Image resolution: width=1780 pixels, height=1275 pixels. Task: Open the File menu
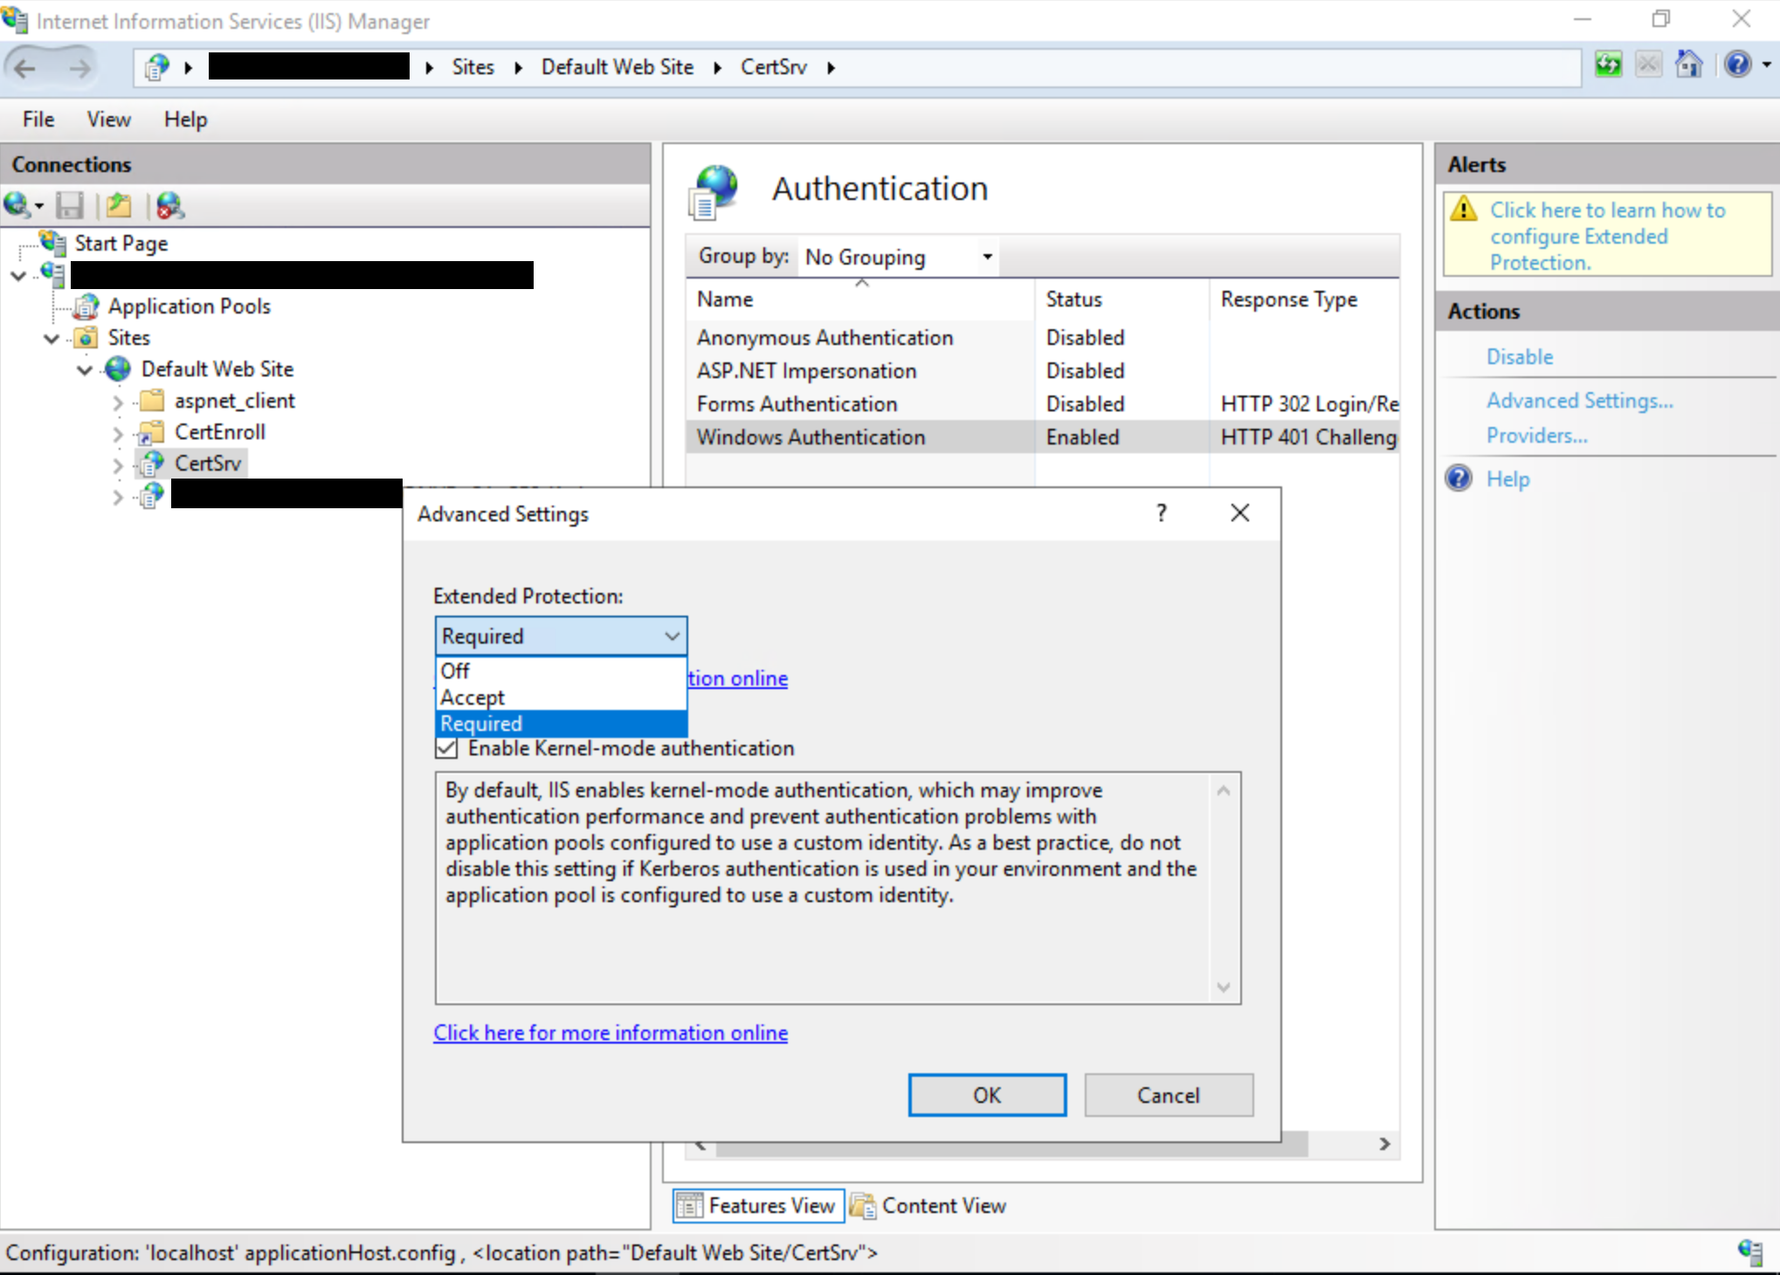tap(38, 119)
